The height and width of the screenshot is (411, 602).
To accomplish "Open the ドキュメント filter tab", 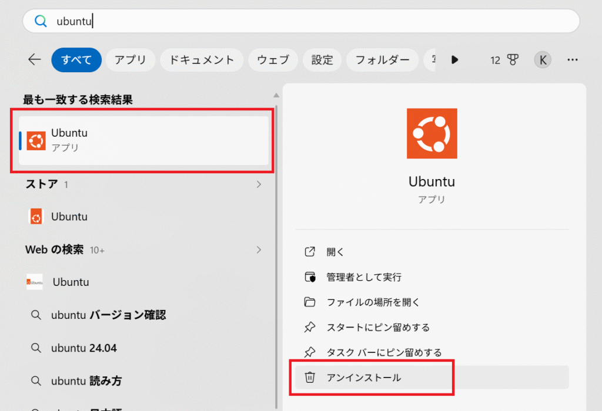I will click(202, 59).
